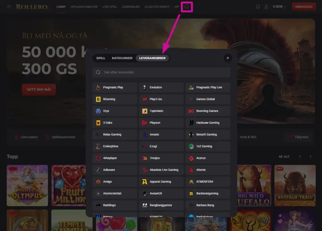
Task: Select Baddingo provider
Action: coord(115,205)
